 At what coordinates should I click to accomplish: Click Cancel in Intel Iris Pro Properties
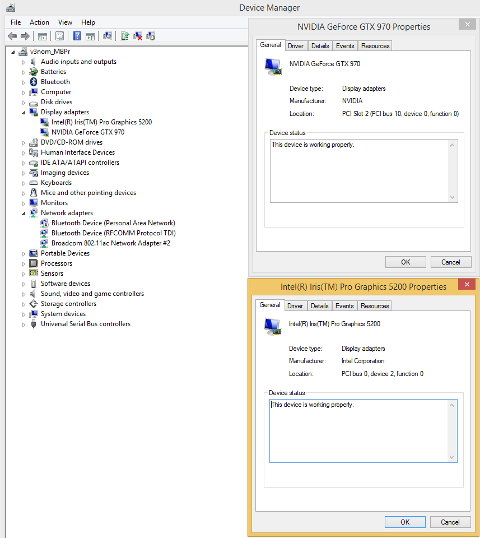point(450,522)
